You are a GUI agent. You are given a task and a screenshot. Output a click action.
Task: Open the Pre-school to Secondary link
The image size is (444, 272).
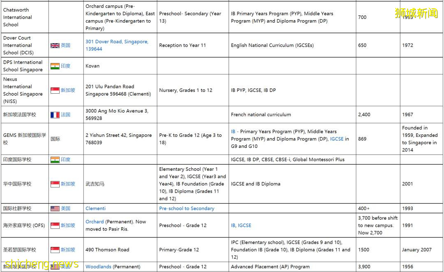point(187,209)
